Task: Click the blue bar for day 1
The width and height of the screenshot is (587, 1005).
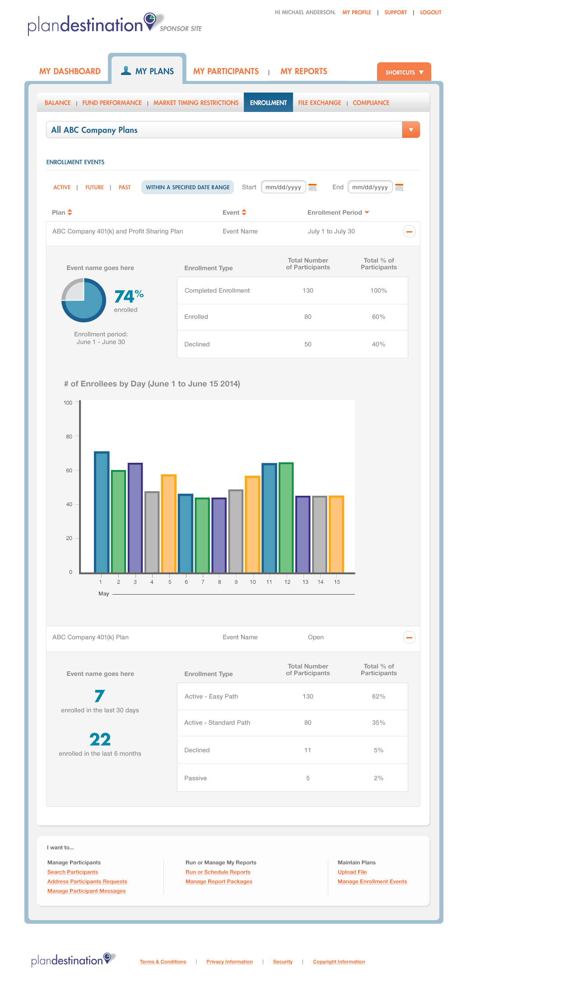Action: (102, 512)
